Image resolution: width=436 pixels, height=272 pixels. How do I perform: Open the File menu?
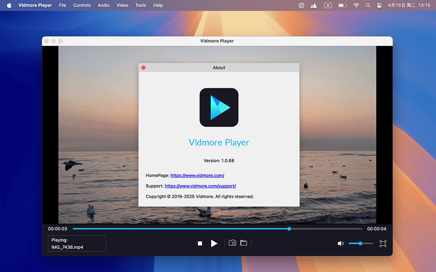pos(62,5)
